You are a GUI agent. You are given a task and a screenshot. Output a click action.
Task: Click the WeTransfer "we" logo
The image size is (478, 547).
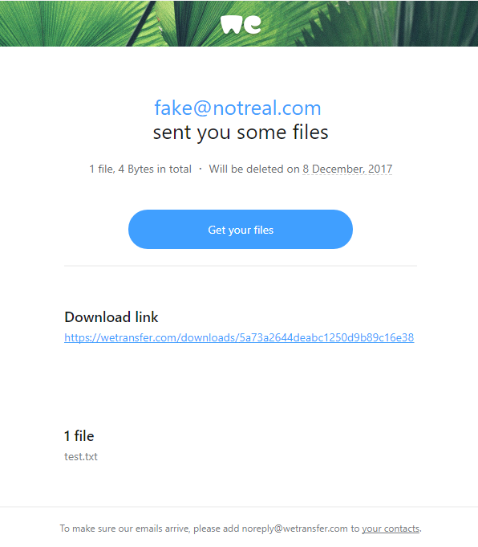[241, 24]
